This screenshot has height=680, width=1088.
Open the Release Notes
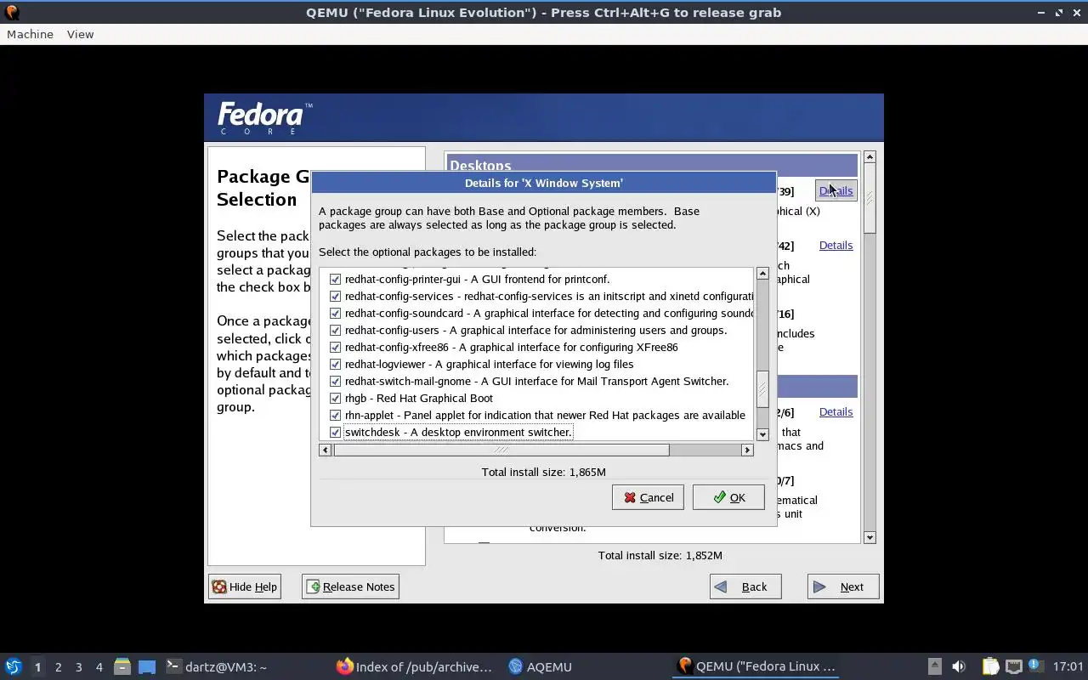(x=350, y=586)
